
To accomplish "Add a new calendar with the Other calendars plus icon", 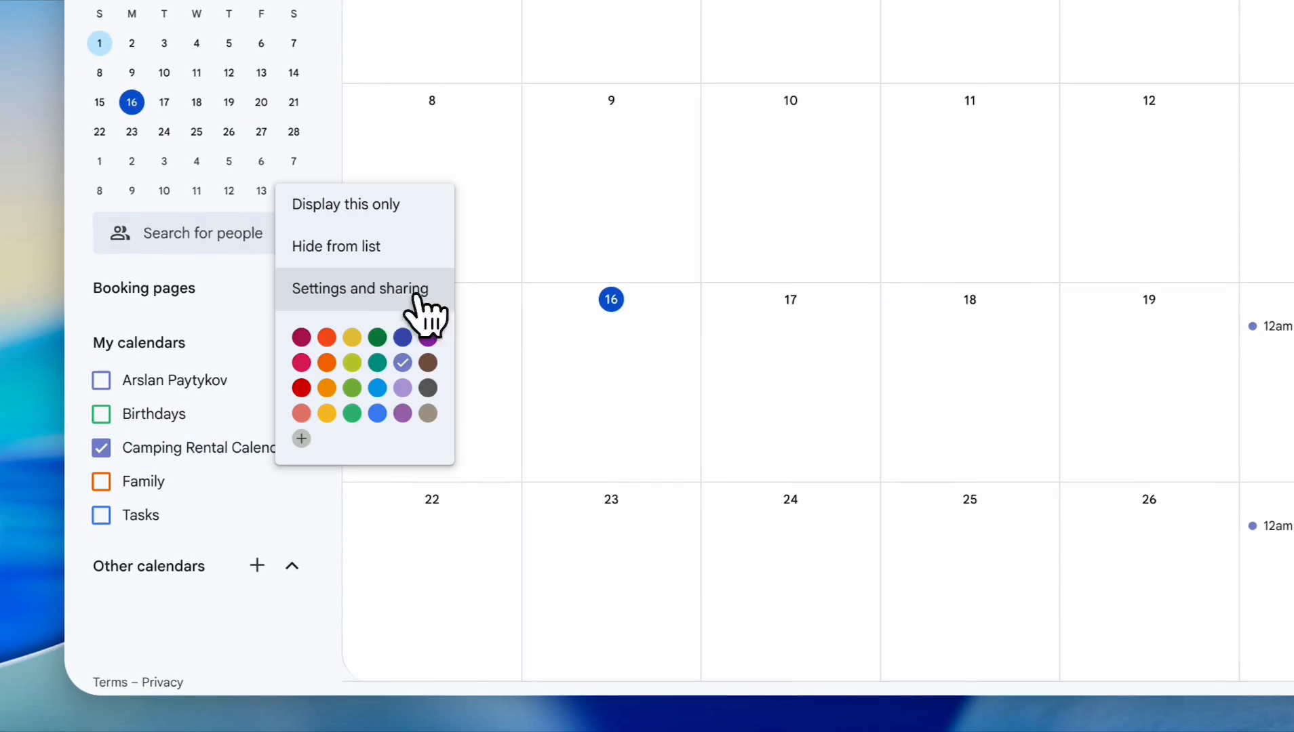I will coord(257,565).
